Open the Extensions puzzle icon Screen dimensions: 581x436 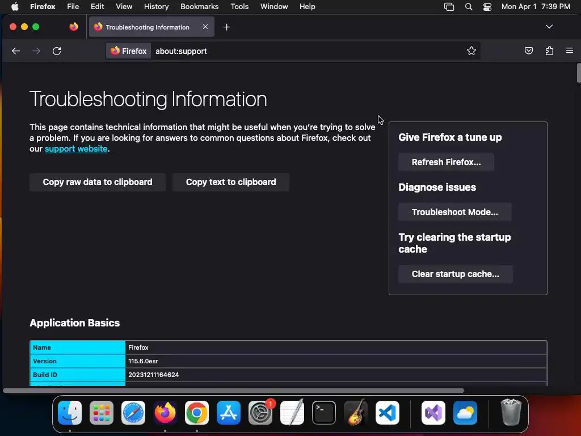click(x=549, y=51)
